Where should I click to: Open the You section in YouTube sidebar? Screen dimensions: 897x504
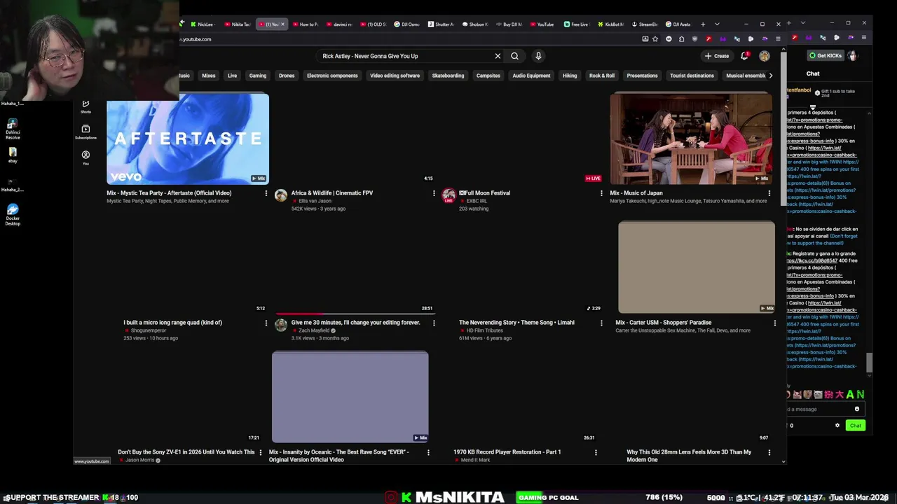click(x=85, y=157)
